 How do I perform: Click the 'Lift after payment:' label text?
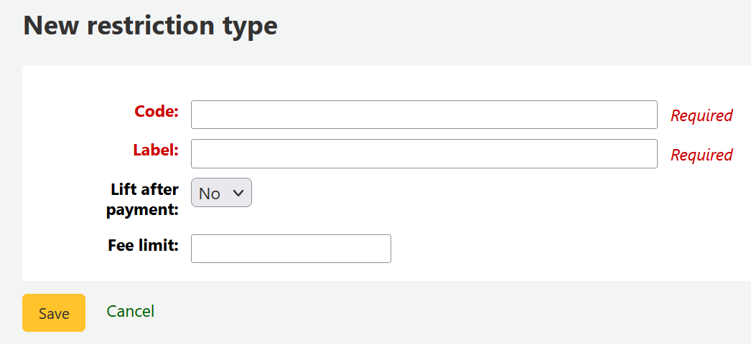coord(144,200)
